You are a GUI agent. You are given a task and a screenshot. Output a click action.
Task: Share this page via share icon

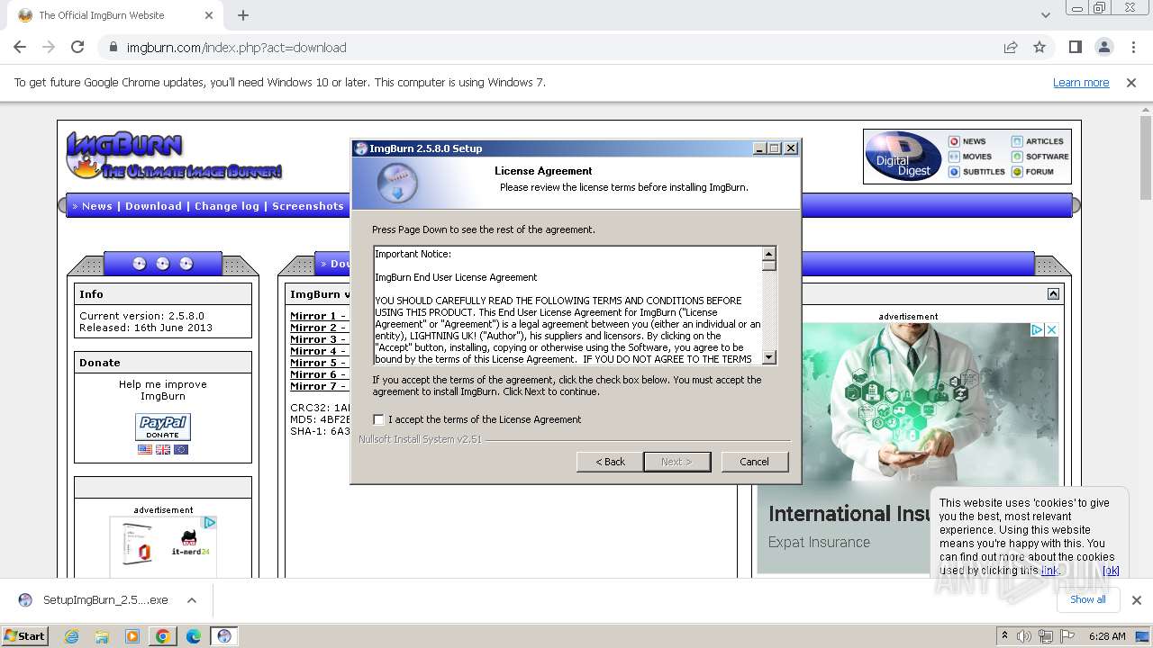1011,48
